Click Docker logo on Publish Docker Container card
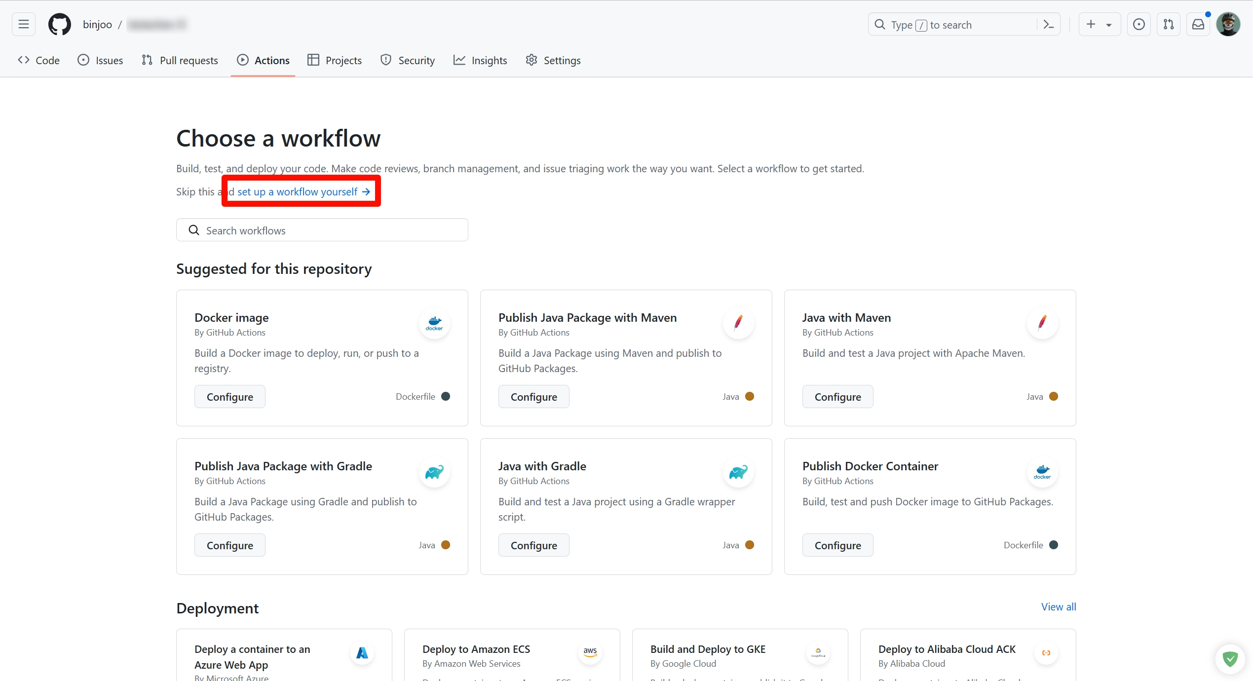The image size is (1253, 681). [x=1043, y=472]
